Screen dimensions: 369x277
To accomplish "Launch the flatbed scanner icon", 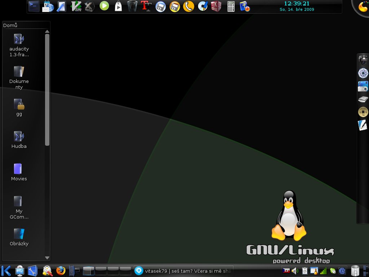I will (x=363, y=99).
